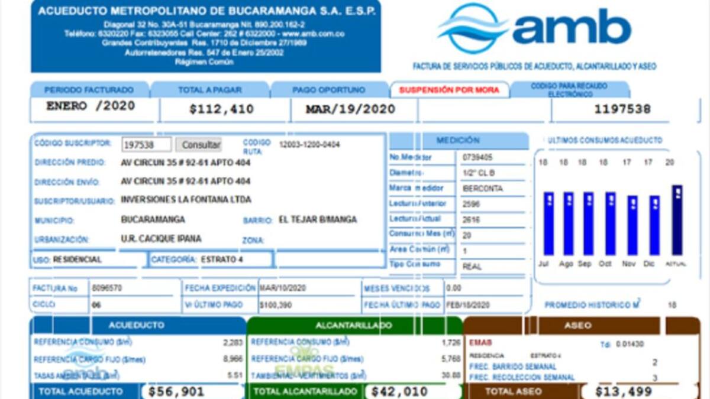Click the Alcantarillado section header
This screenshot has height=399, width=710.
pos(354,325)
